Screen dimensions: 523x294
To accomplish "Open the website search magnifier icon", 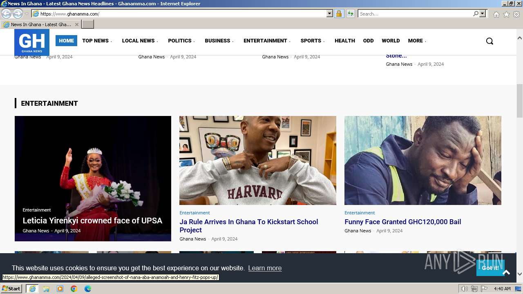I will tap(489, 41).
